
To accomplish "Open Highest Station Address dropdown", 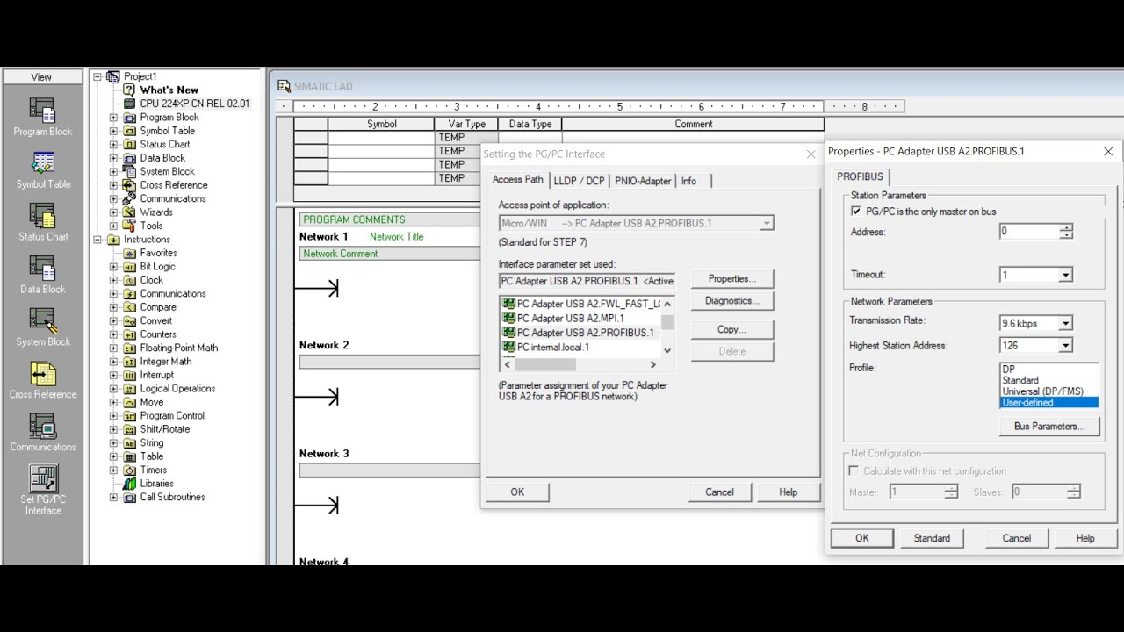I will click(1065, 346).
